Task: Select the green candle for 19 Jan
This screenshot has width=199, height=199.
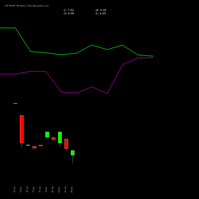Action: 47,135
